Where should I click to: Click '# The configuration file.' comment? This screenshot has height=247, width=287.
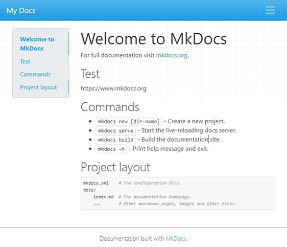coord(150,183)
